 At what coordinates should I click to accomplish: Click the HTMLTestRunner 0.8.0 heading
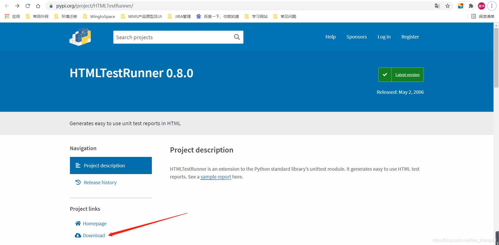(x=132, y=73)
